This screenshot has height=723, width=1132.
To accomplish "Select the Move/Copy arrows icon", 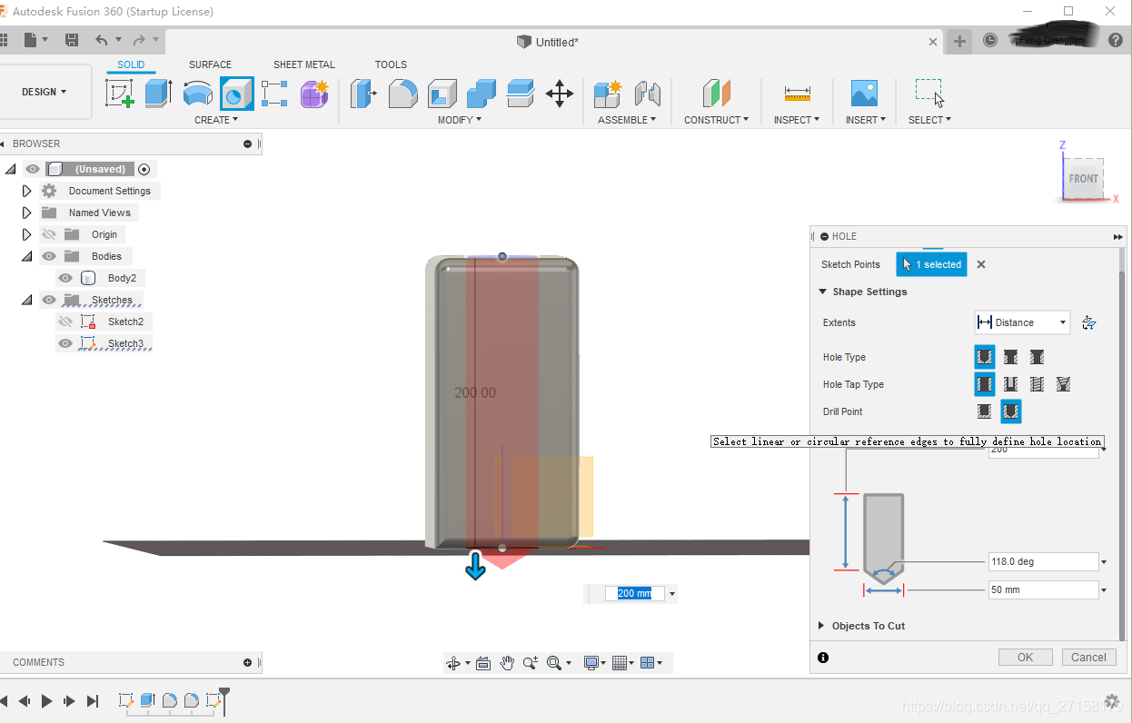I will click(559, 94).
